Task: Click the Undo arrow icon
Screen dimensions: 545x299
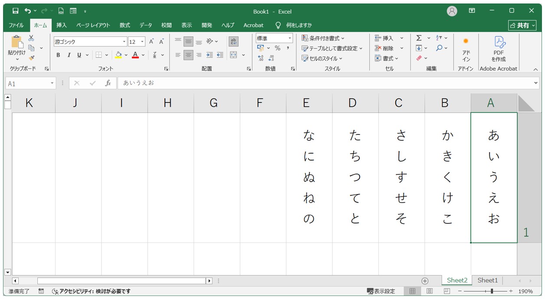Action: pos(28,11)
